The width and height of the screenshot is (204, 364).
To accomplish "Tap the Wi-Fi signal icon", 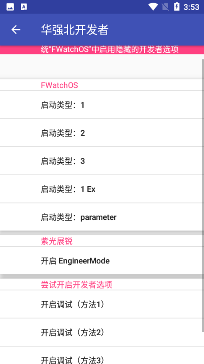I will coord(153,7).
